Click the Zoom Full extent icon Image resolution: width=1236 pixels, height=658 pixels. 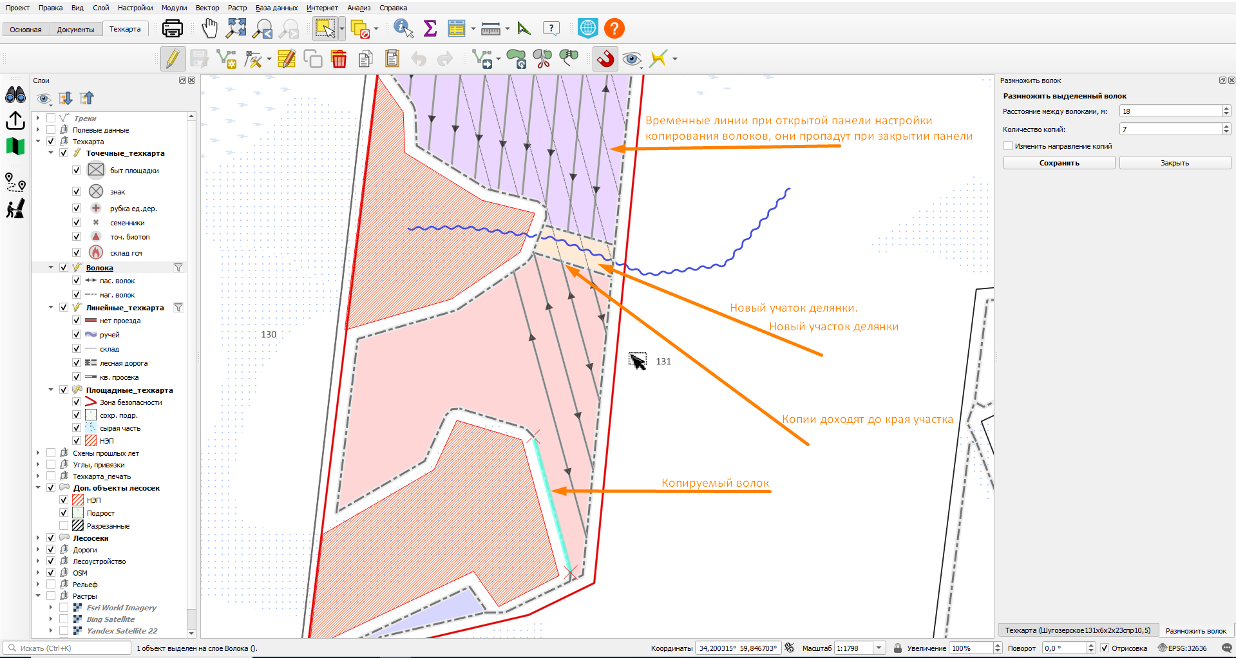pyautogui.click(x=236, y=28)
